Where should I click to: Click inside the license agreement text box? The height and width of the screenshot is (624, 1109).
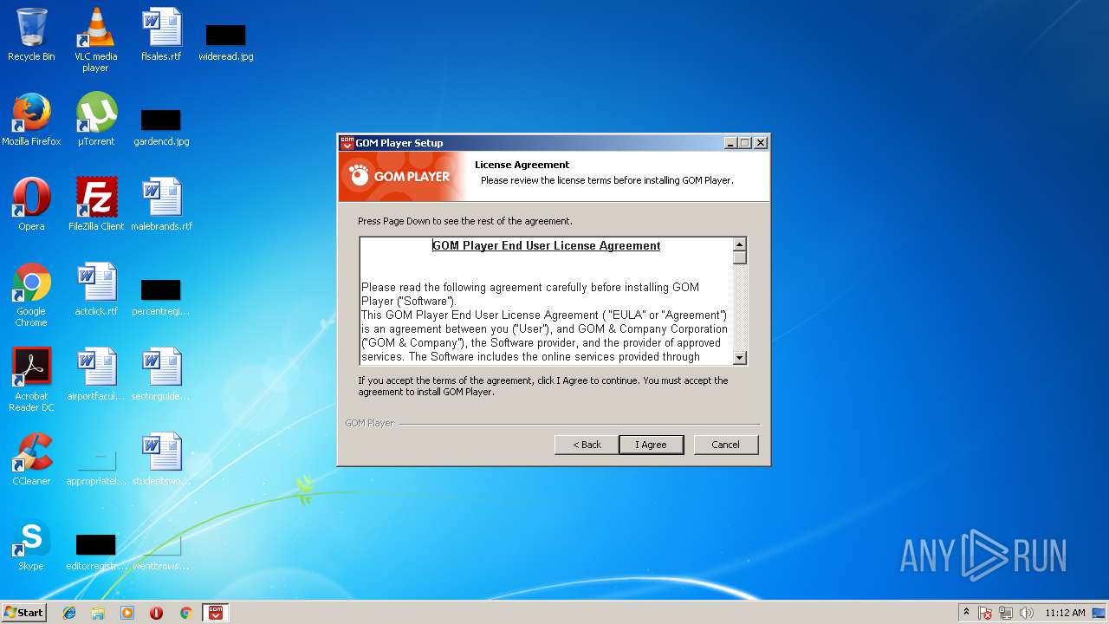coord(547,301)
